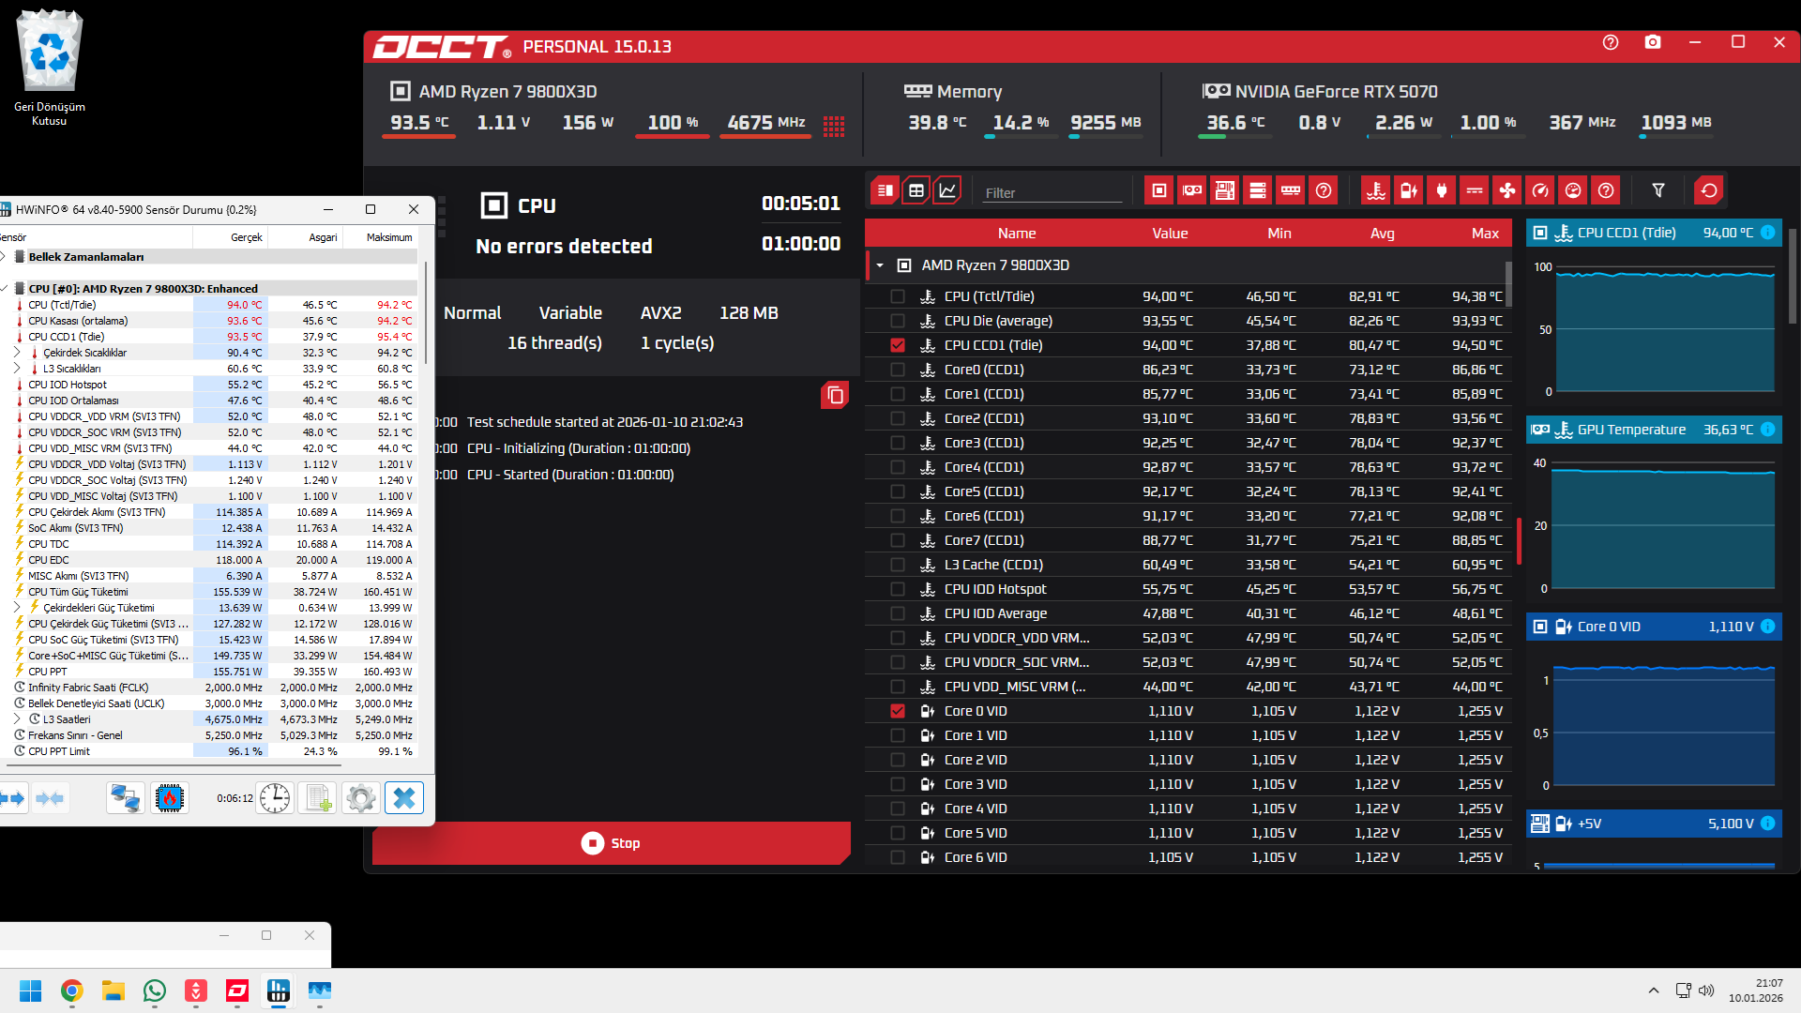Toggle the usage gauge sensor filter

pos(1573,190)
